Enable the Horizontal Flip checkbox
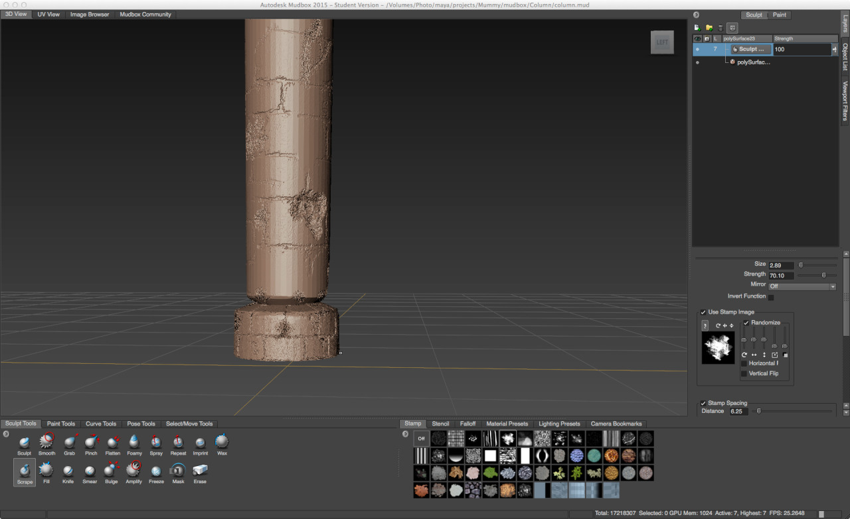The image size is (850, 519). (x=744, y=363)
